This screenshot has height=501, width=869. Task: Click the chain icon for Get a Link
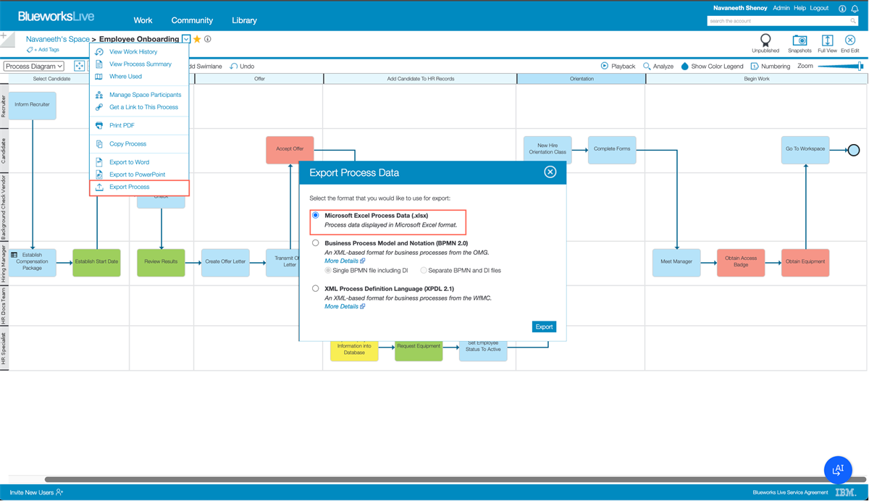click(x=99, y=107)
